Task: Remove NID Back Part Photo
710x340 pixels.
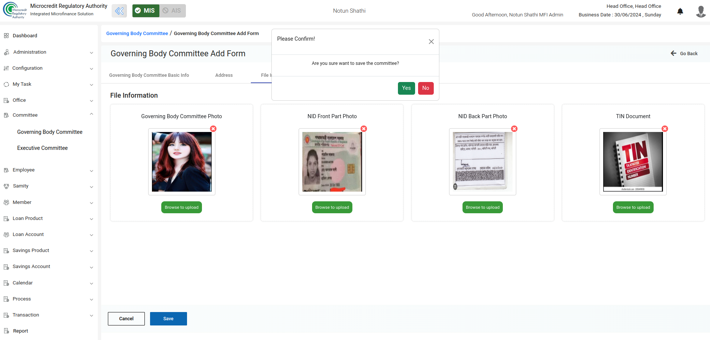Action: coord(514,129)
